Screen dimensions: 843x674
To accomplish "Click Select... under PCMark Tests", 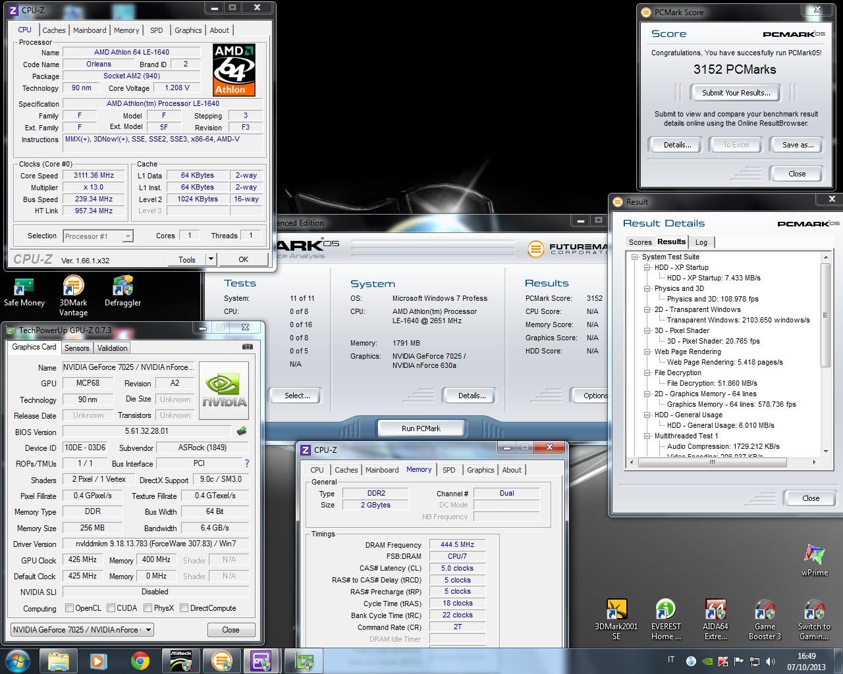I will [x=297, y=396].
